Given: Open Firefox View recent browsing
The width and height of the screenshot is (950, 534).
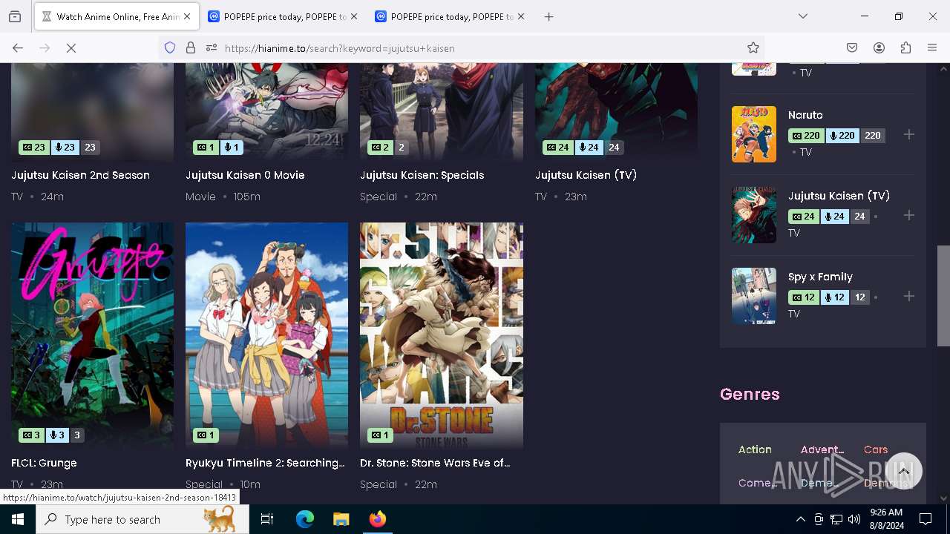Looking at the screenshot, I should pos(15,16).
